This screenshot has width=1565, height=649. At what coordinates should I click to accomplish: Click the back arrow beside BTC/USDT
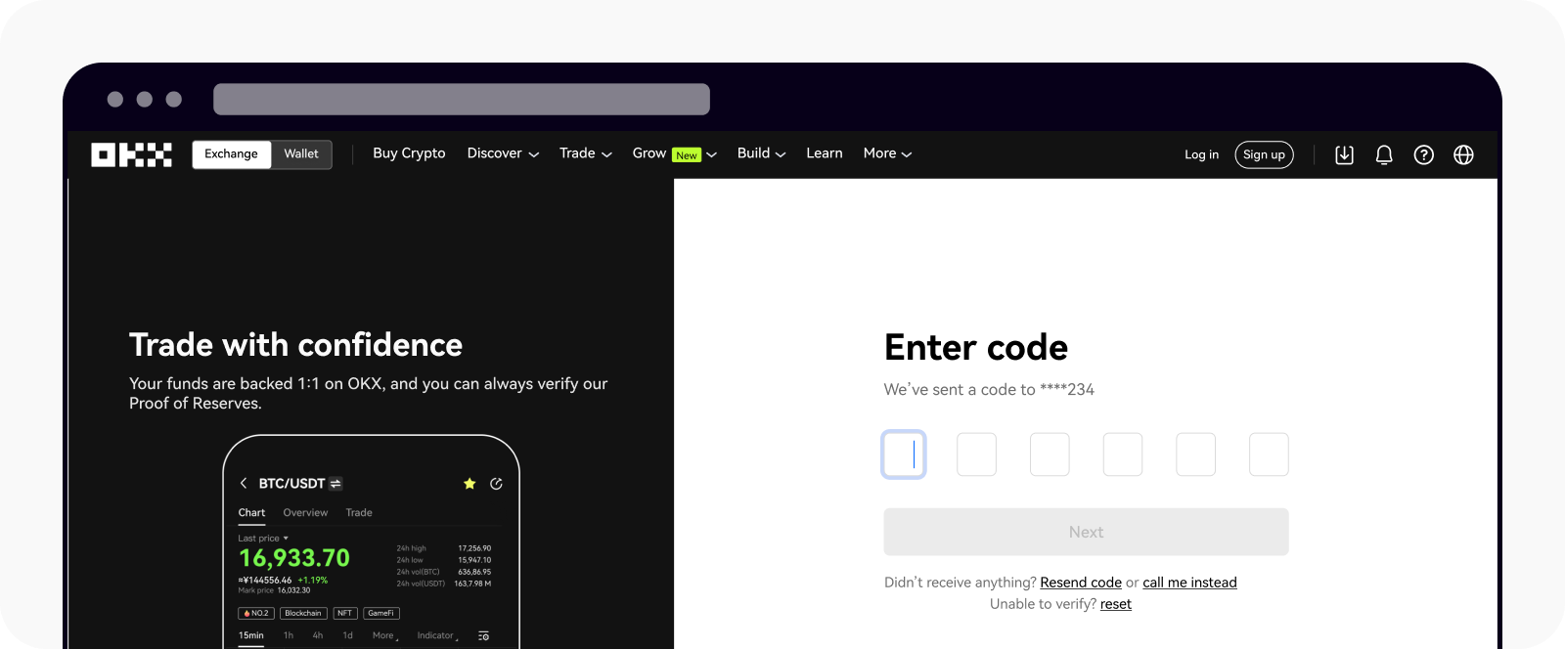244,483
